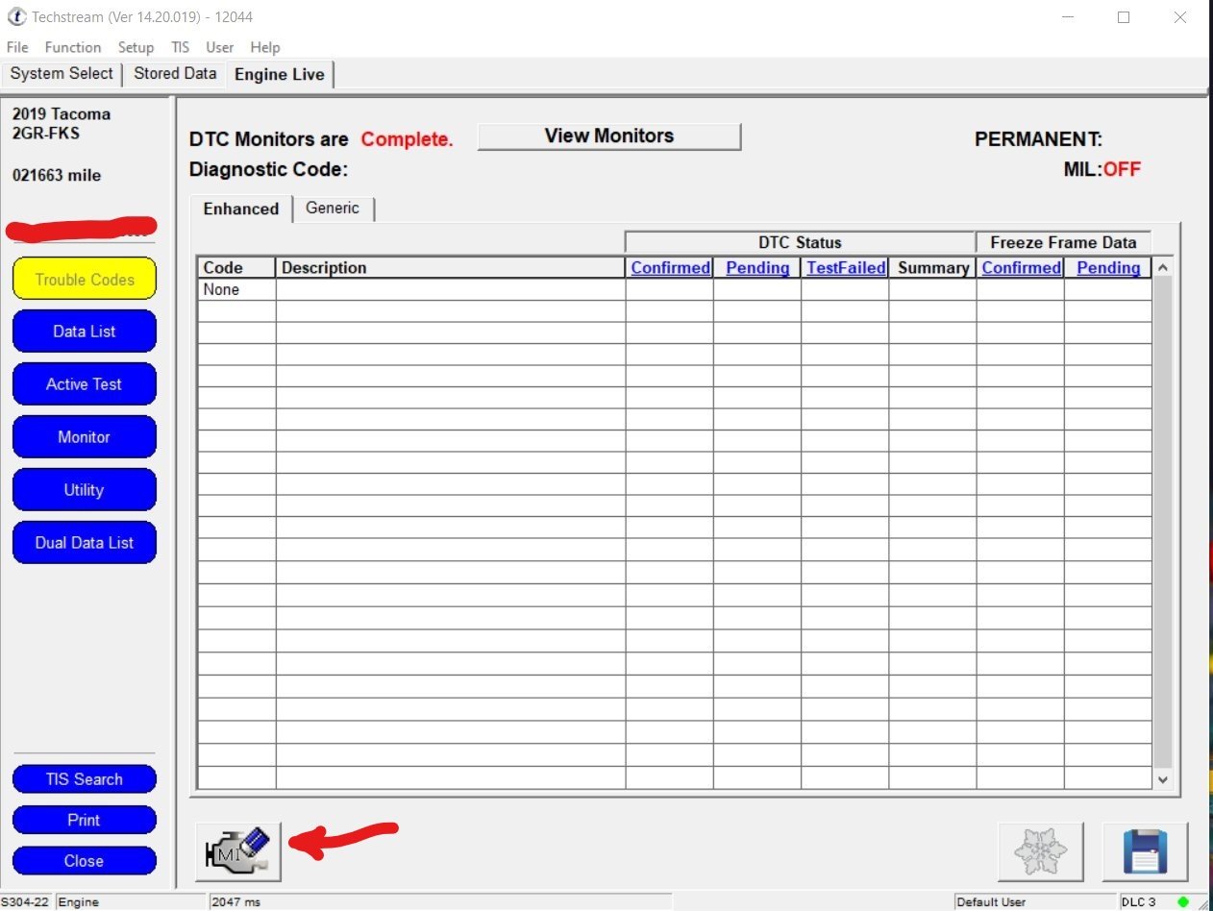Click the table scrollbar up arrow
Image resolution: width=1213 pixels, height=911 pixels.
click(1163, 268)
